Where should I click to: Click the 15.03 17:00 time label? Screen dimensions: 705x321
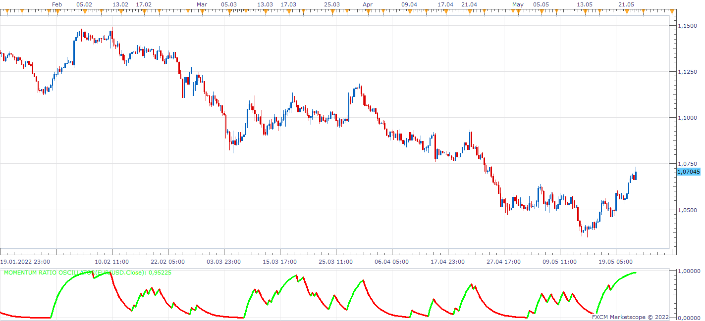(280, 262)
